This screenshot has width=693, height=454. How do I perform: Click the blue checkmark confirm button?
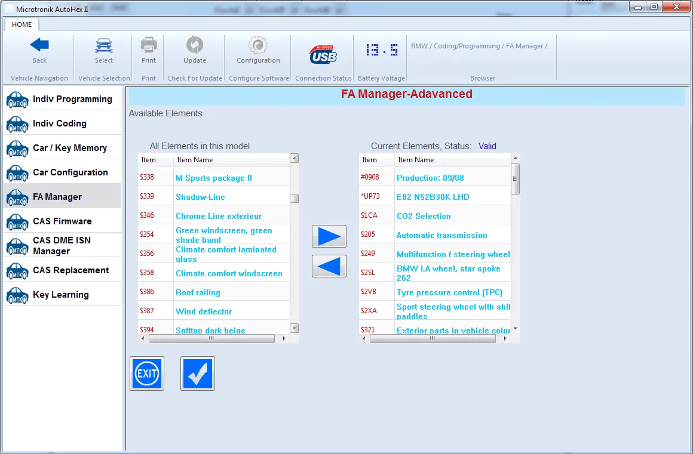click(198, 373)
